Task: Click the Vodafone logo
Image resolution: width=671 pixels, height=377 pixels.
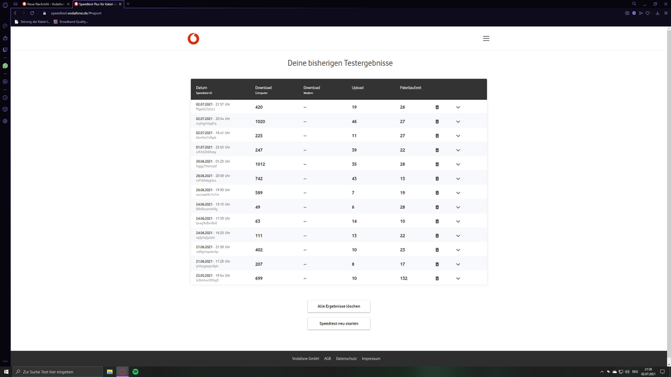Action: (x=193, y=38)
